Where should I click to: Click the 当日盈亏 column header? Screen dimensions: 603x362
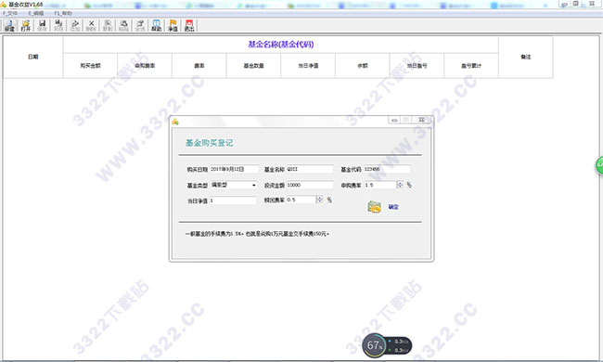click(x=417, y=66)
